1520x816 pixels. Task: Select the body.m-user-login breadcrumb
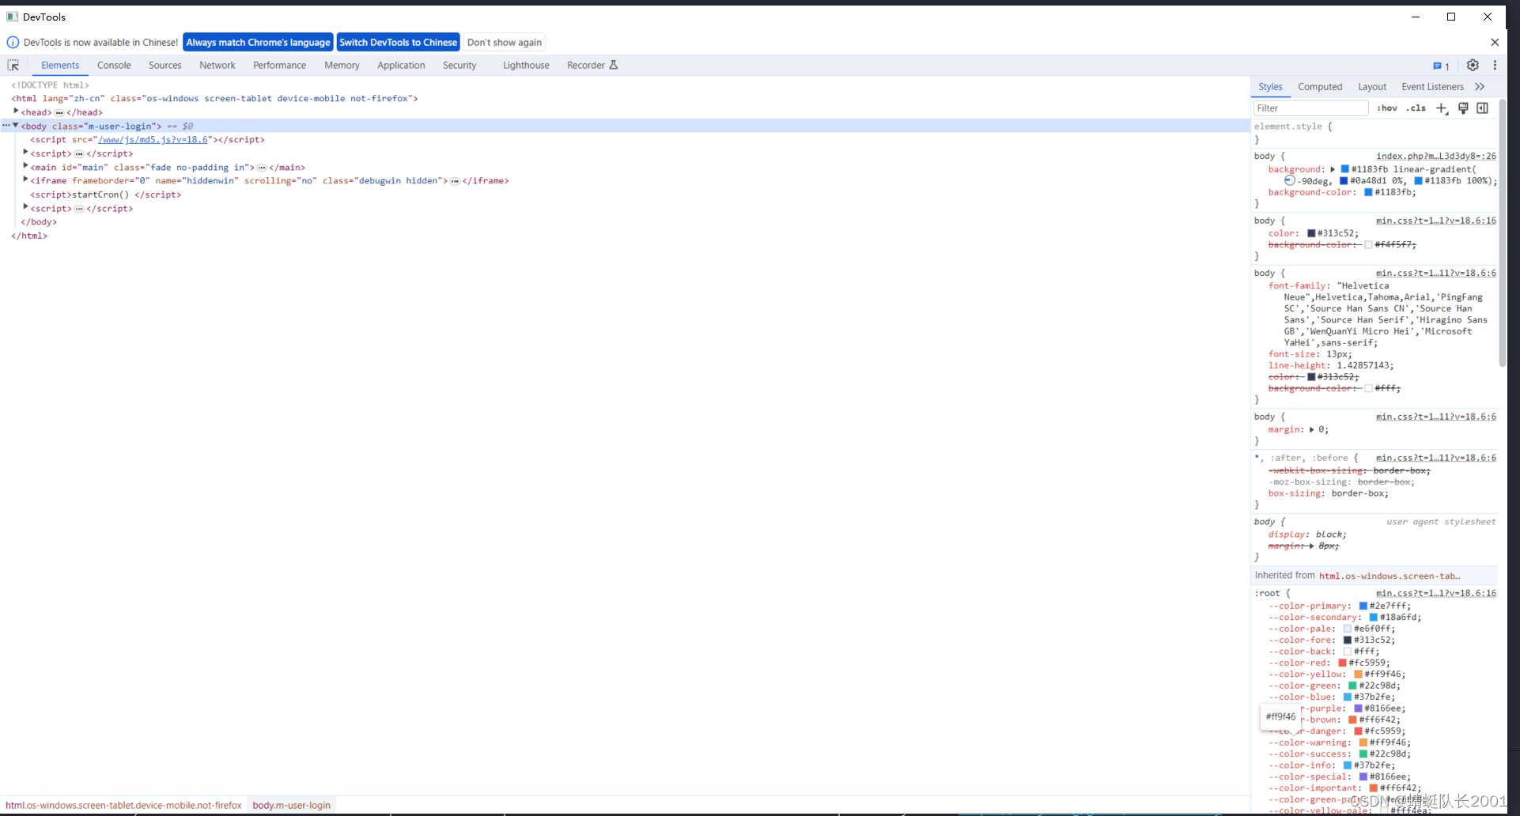click(291, 805)
